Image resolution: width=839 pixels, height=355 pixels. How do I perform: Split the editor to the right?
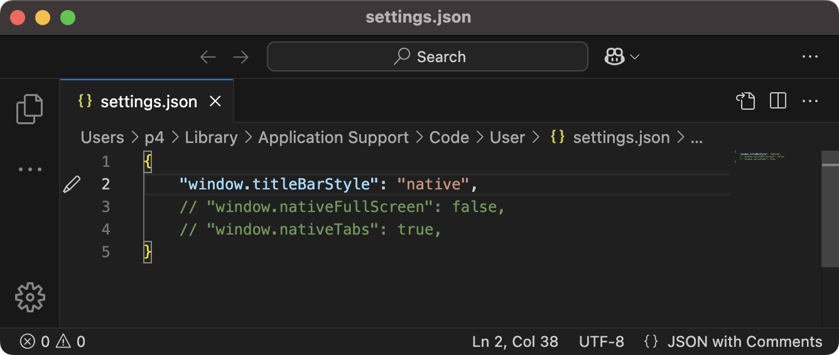tap(778, 101)
